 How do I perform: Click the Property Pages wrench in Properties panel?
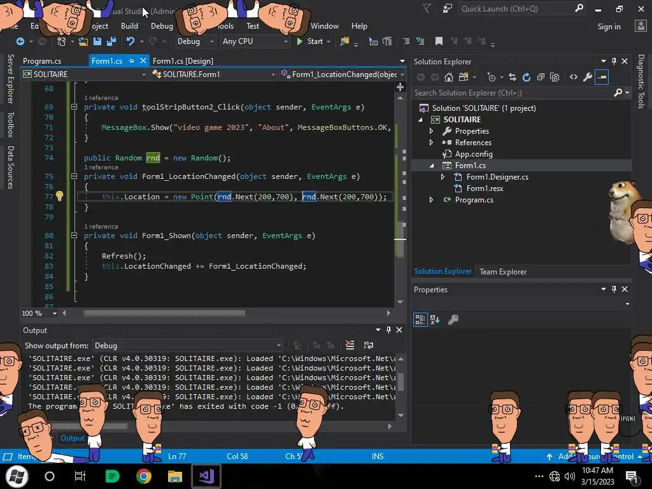453,320
